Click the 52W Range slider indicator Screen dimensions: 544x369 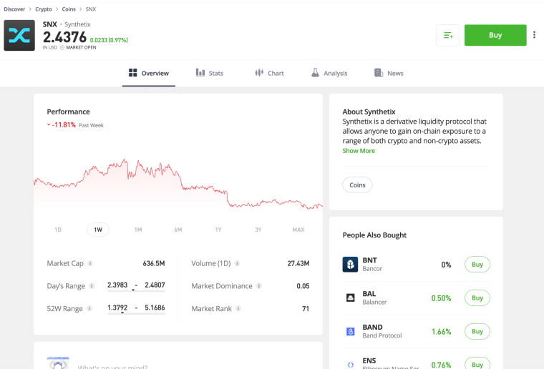pyautogui.click(x=122, y=313)
